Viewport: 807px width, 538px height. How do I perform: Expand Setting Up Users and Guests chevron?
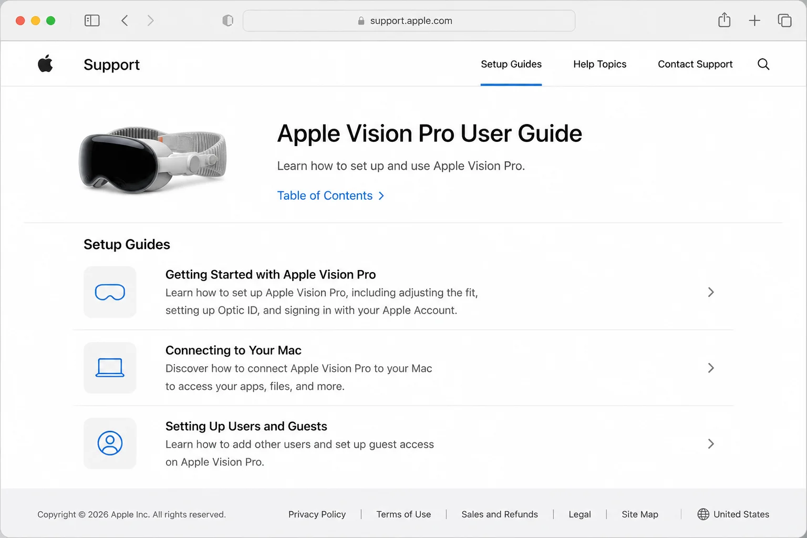710,444
